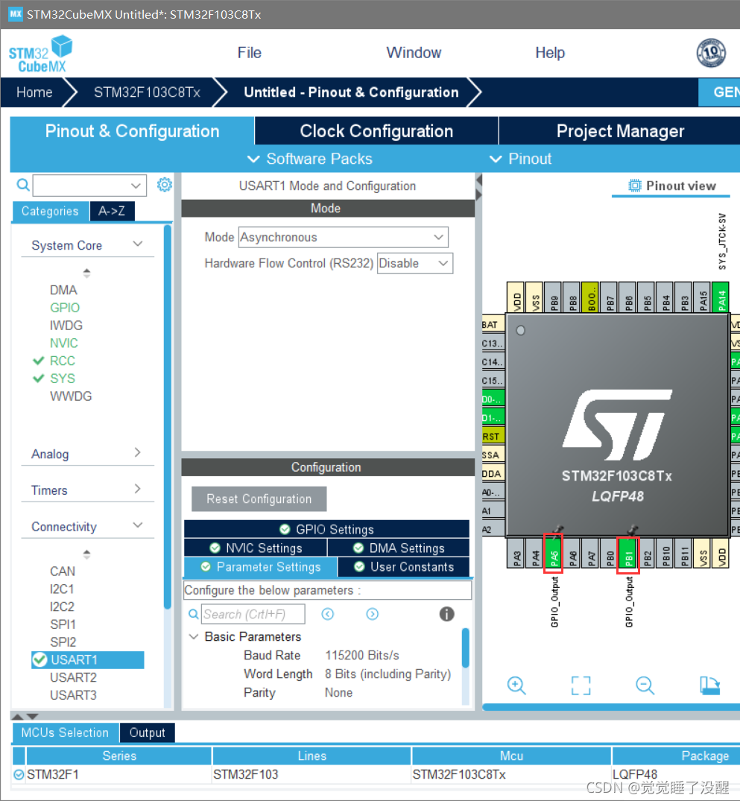Click the export pinout icon

(x=710, y=685)
